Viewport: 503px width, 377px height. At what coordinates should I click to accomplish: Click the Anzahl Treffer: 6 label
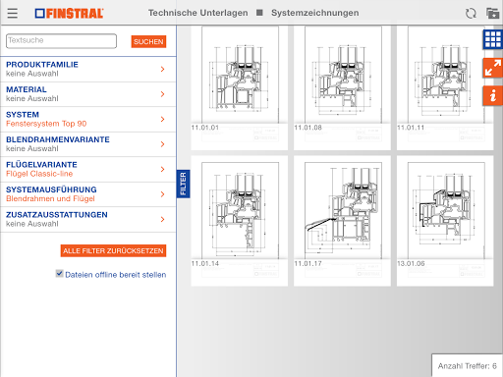pyautogui.click(x=468, y=366)
